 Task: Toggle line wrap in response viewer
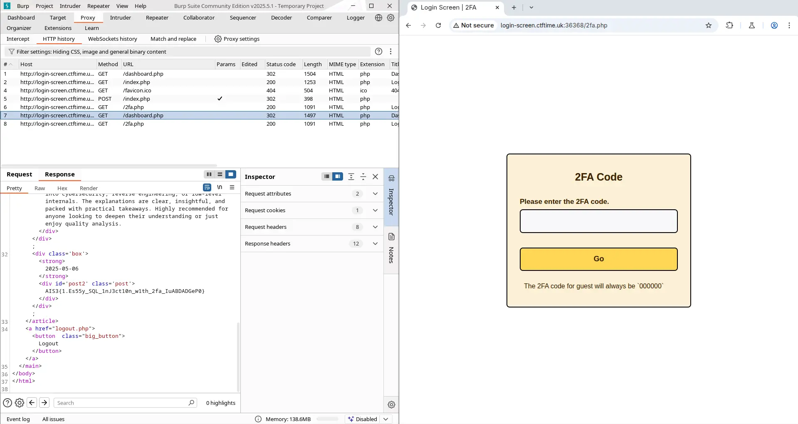[x=207, y=187]
